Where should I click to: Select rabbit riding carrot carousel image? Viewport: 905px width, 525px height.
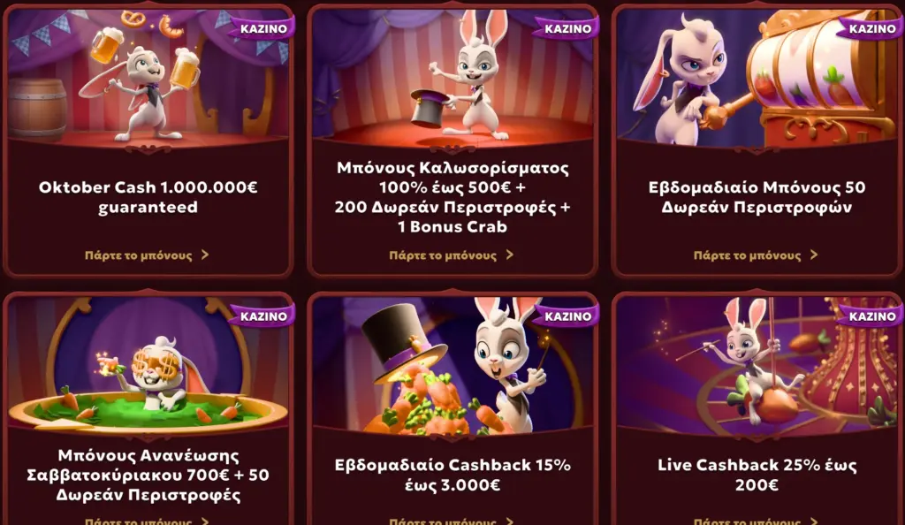(x=757, y=365)
